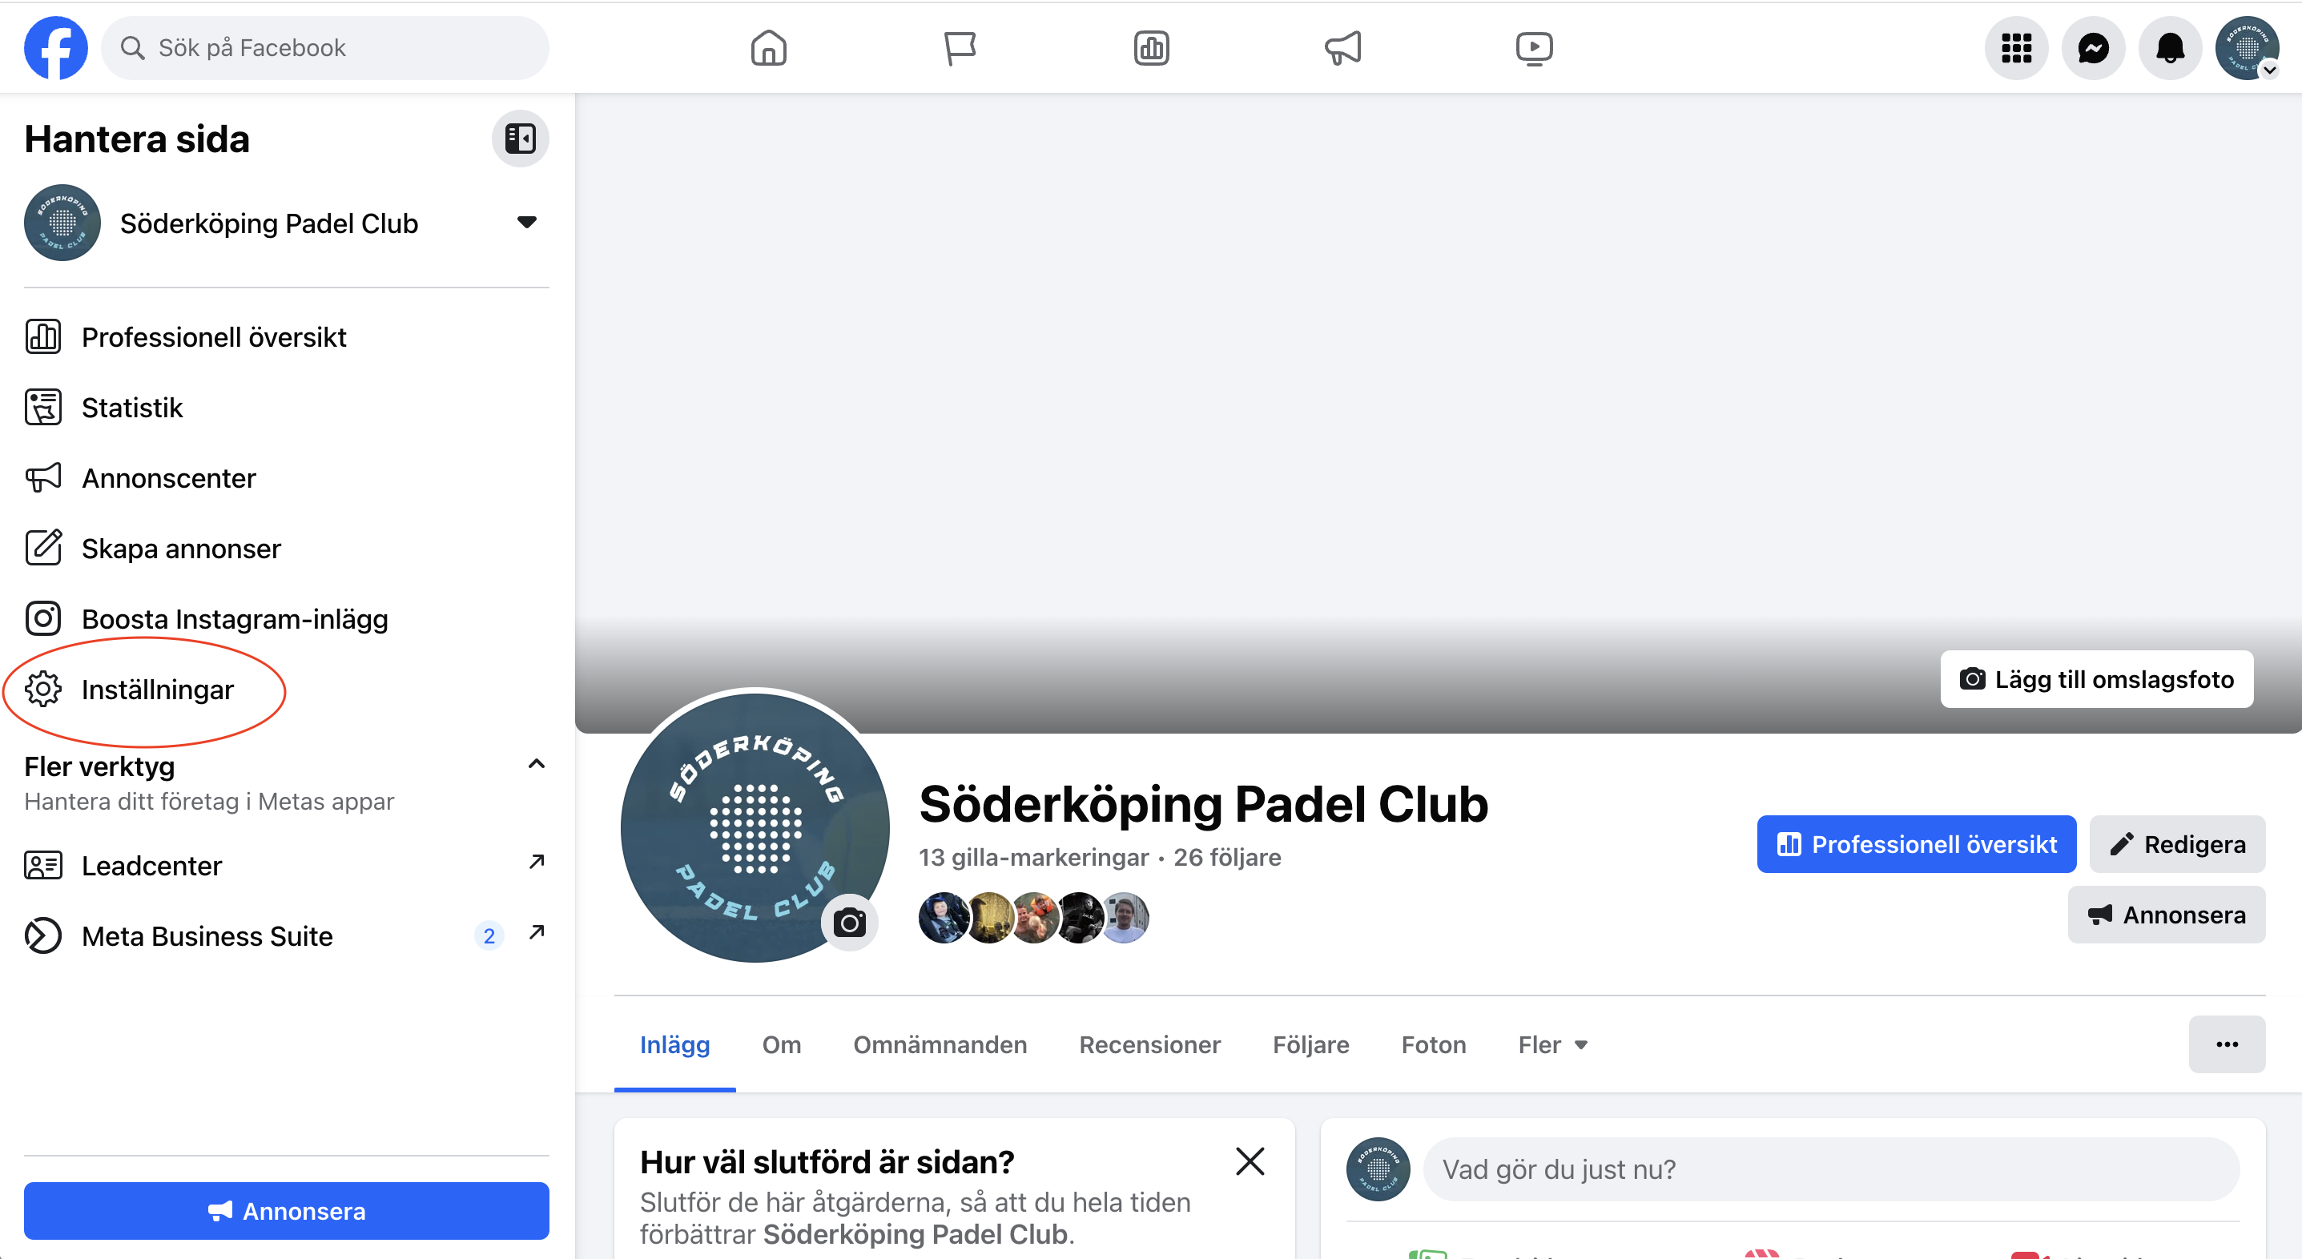Screen dimensions: 2302x1259
Task: Open notifications bell icon
Action: pyautogui.click(x=2170, y=48)
